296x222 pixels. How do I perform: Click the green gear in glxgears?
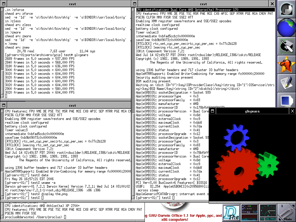(268, 165)
